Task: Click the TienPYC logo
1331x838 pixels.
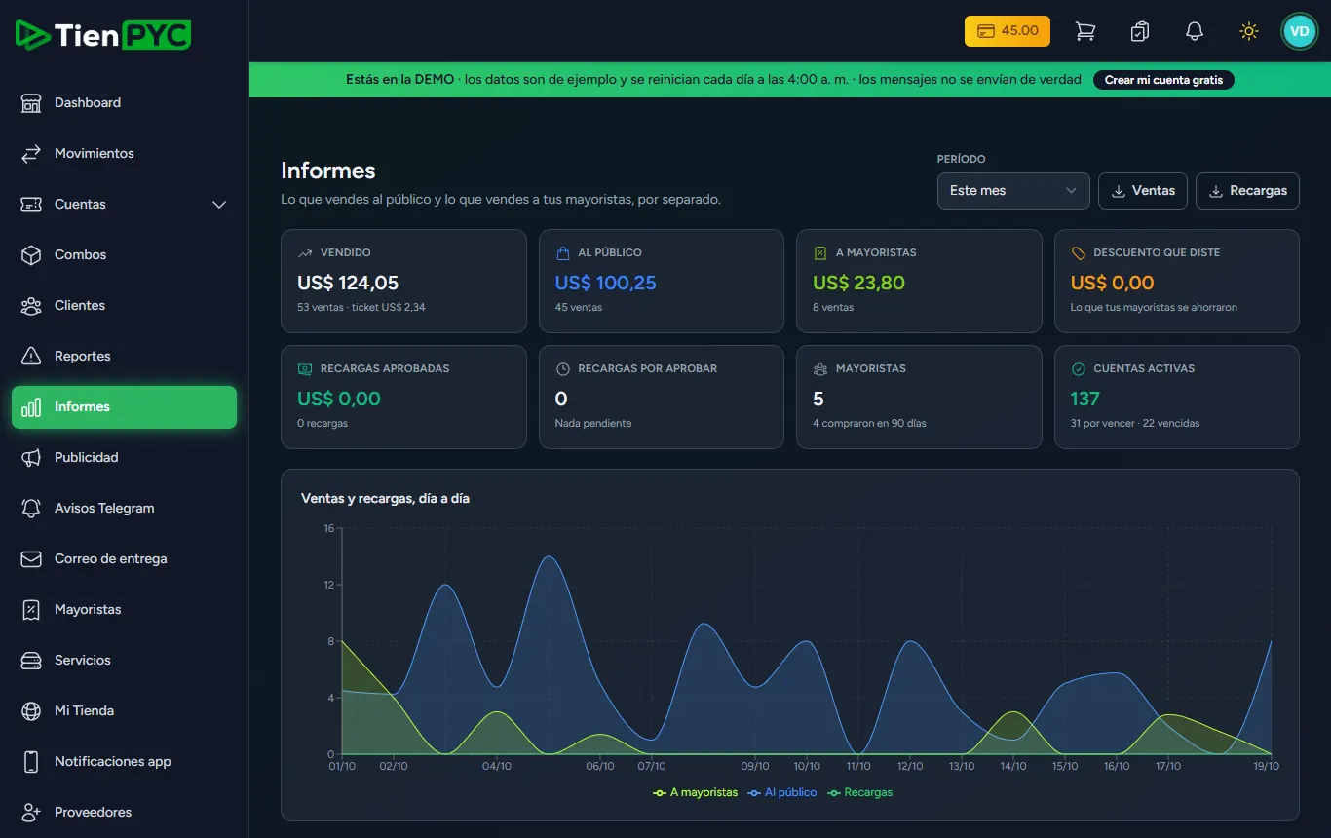Action: (103, 35)
